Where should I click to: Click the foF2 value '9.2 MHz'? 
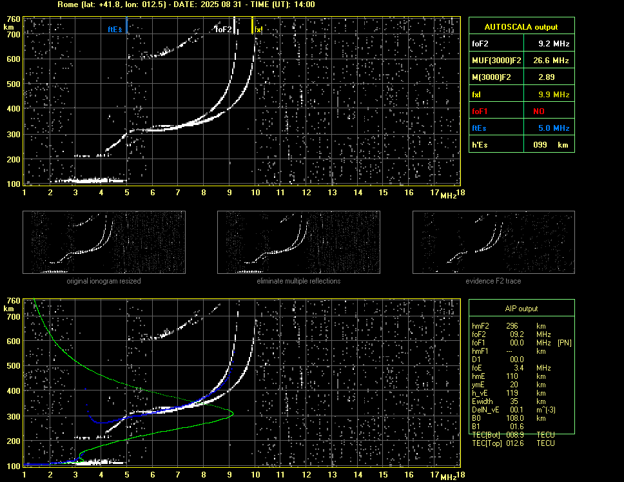click(554, 44)
